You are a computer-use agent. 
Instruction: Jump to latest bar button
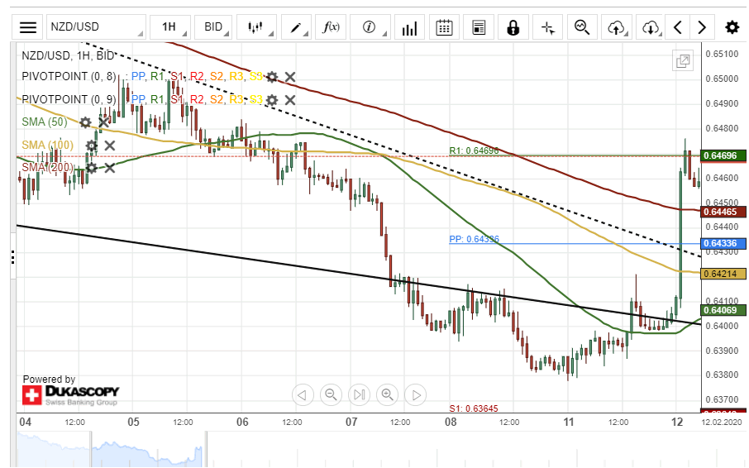tap(360, 395)
